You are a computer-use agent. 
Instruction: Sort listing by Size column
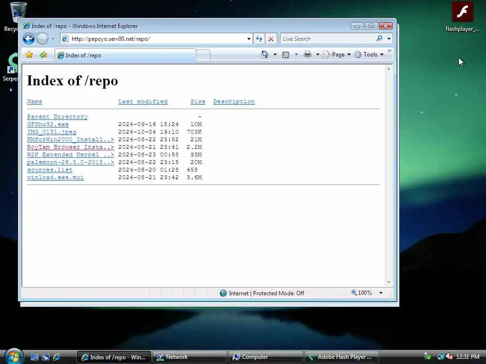(198, 101)
